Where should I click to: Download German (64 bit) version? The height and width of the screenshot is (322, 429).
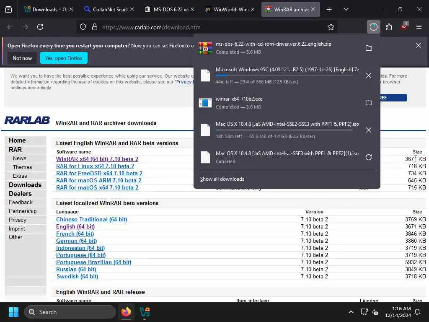[x=76, y=241]
